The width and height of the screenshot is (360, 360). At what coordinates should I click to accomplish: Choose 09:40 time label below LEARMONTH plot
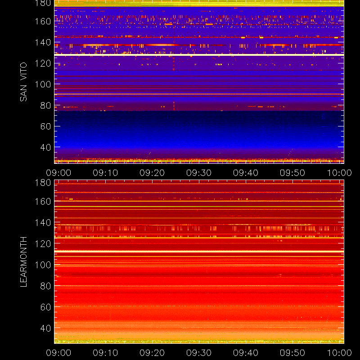pos(246,353)
